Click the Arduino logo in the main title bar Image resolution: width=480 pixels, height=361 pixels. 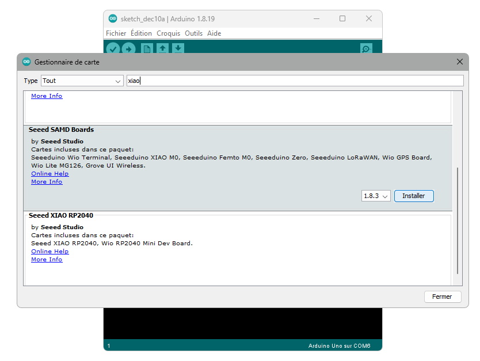pyautogui.click(x=113, y=18)
